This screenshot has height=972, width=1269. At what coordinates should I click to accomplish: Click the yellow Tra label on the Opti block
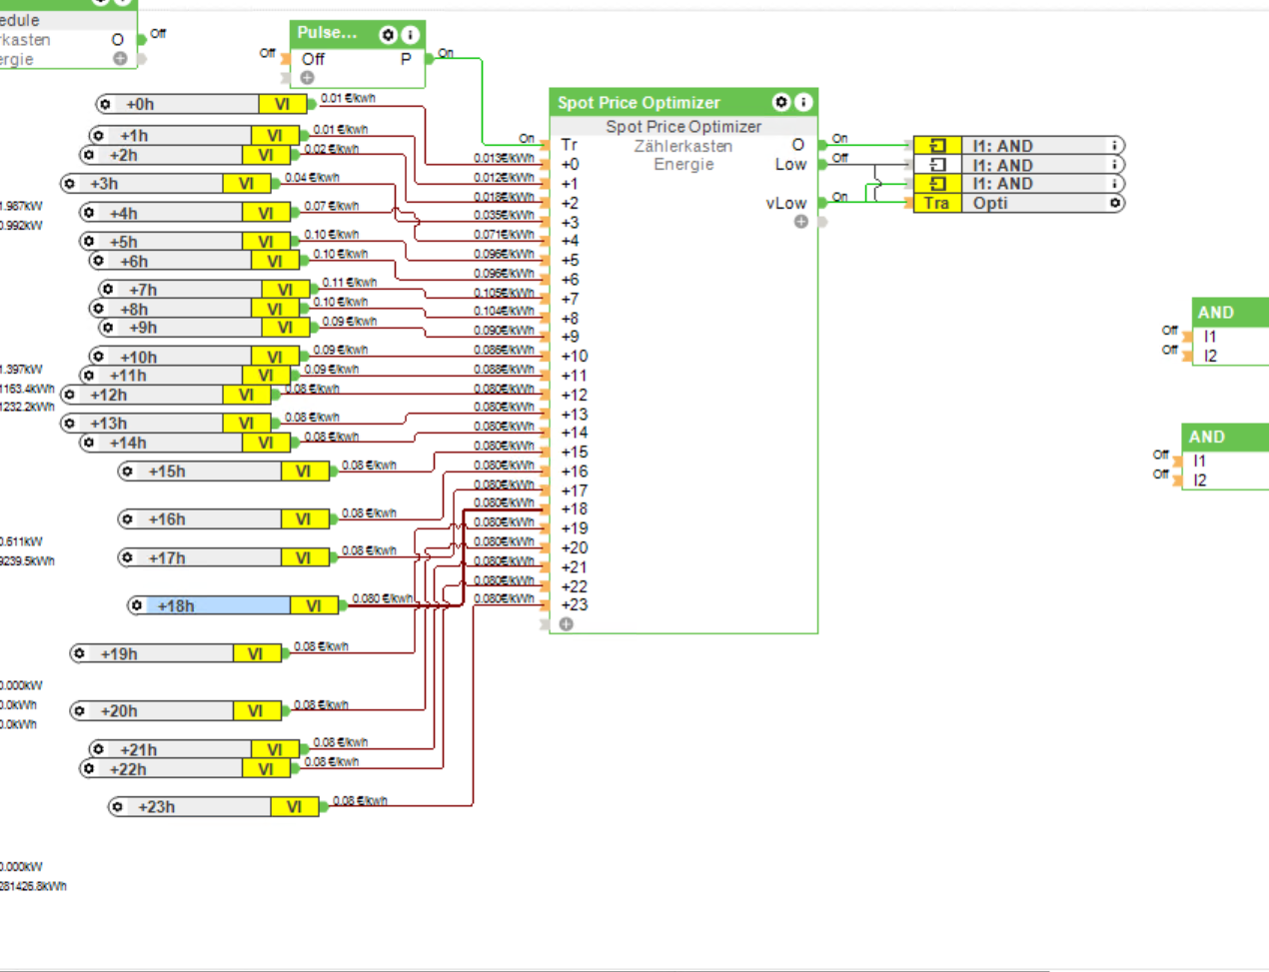[936, 203]
